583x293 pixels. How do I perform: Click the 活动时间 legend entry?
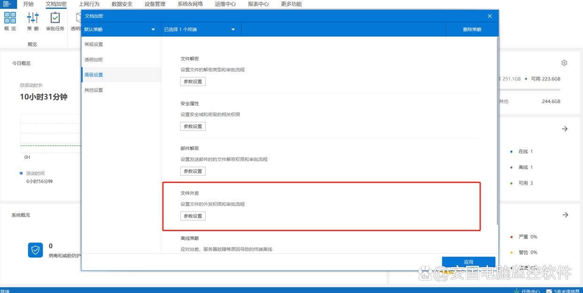coord(32,173)
